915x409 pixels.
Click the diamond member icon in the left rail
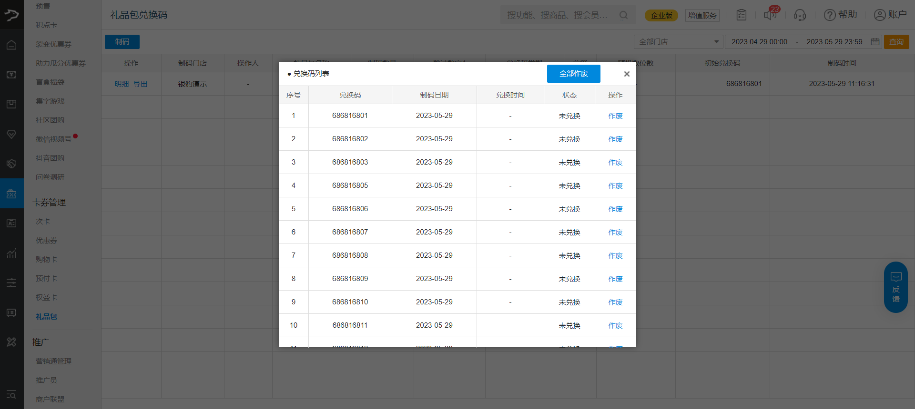coord(11,134)
